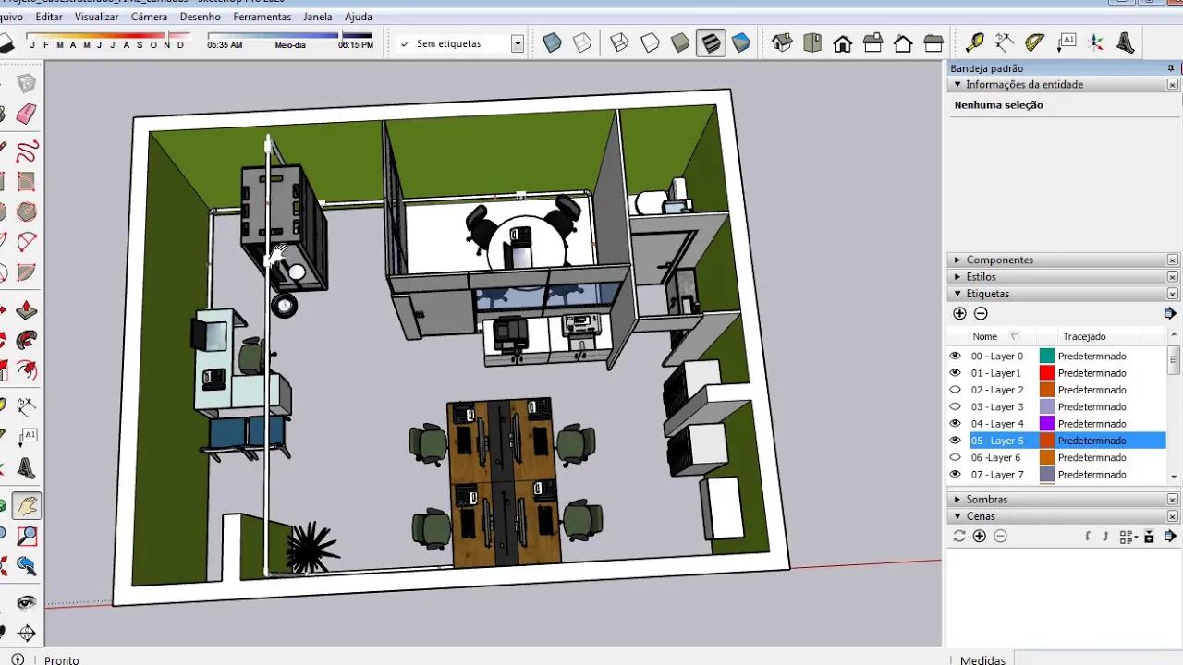Switch to Front camera view
Screen dimensions: 1183x665
[843, 42]
